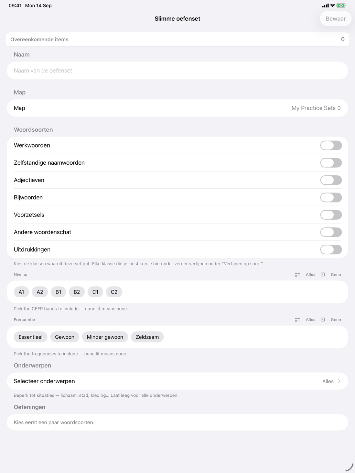355x473 pixels.
Task: Toggle the Werkwoorden switch
Action: (x=331, y=145)
